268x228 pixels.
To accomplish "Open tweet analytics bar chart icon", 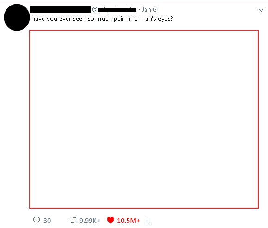I will (x=147, y=221).
